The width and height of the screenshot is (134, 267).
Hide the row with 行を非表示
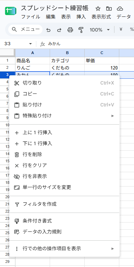(x=64, y=177)
